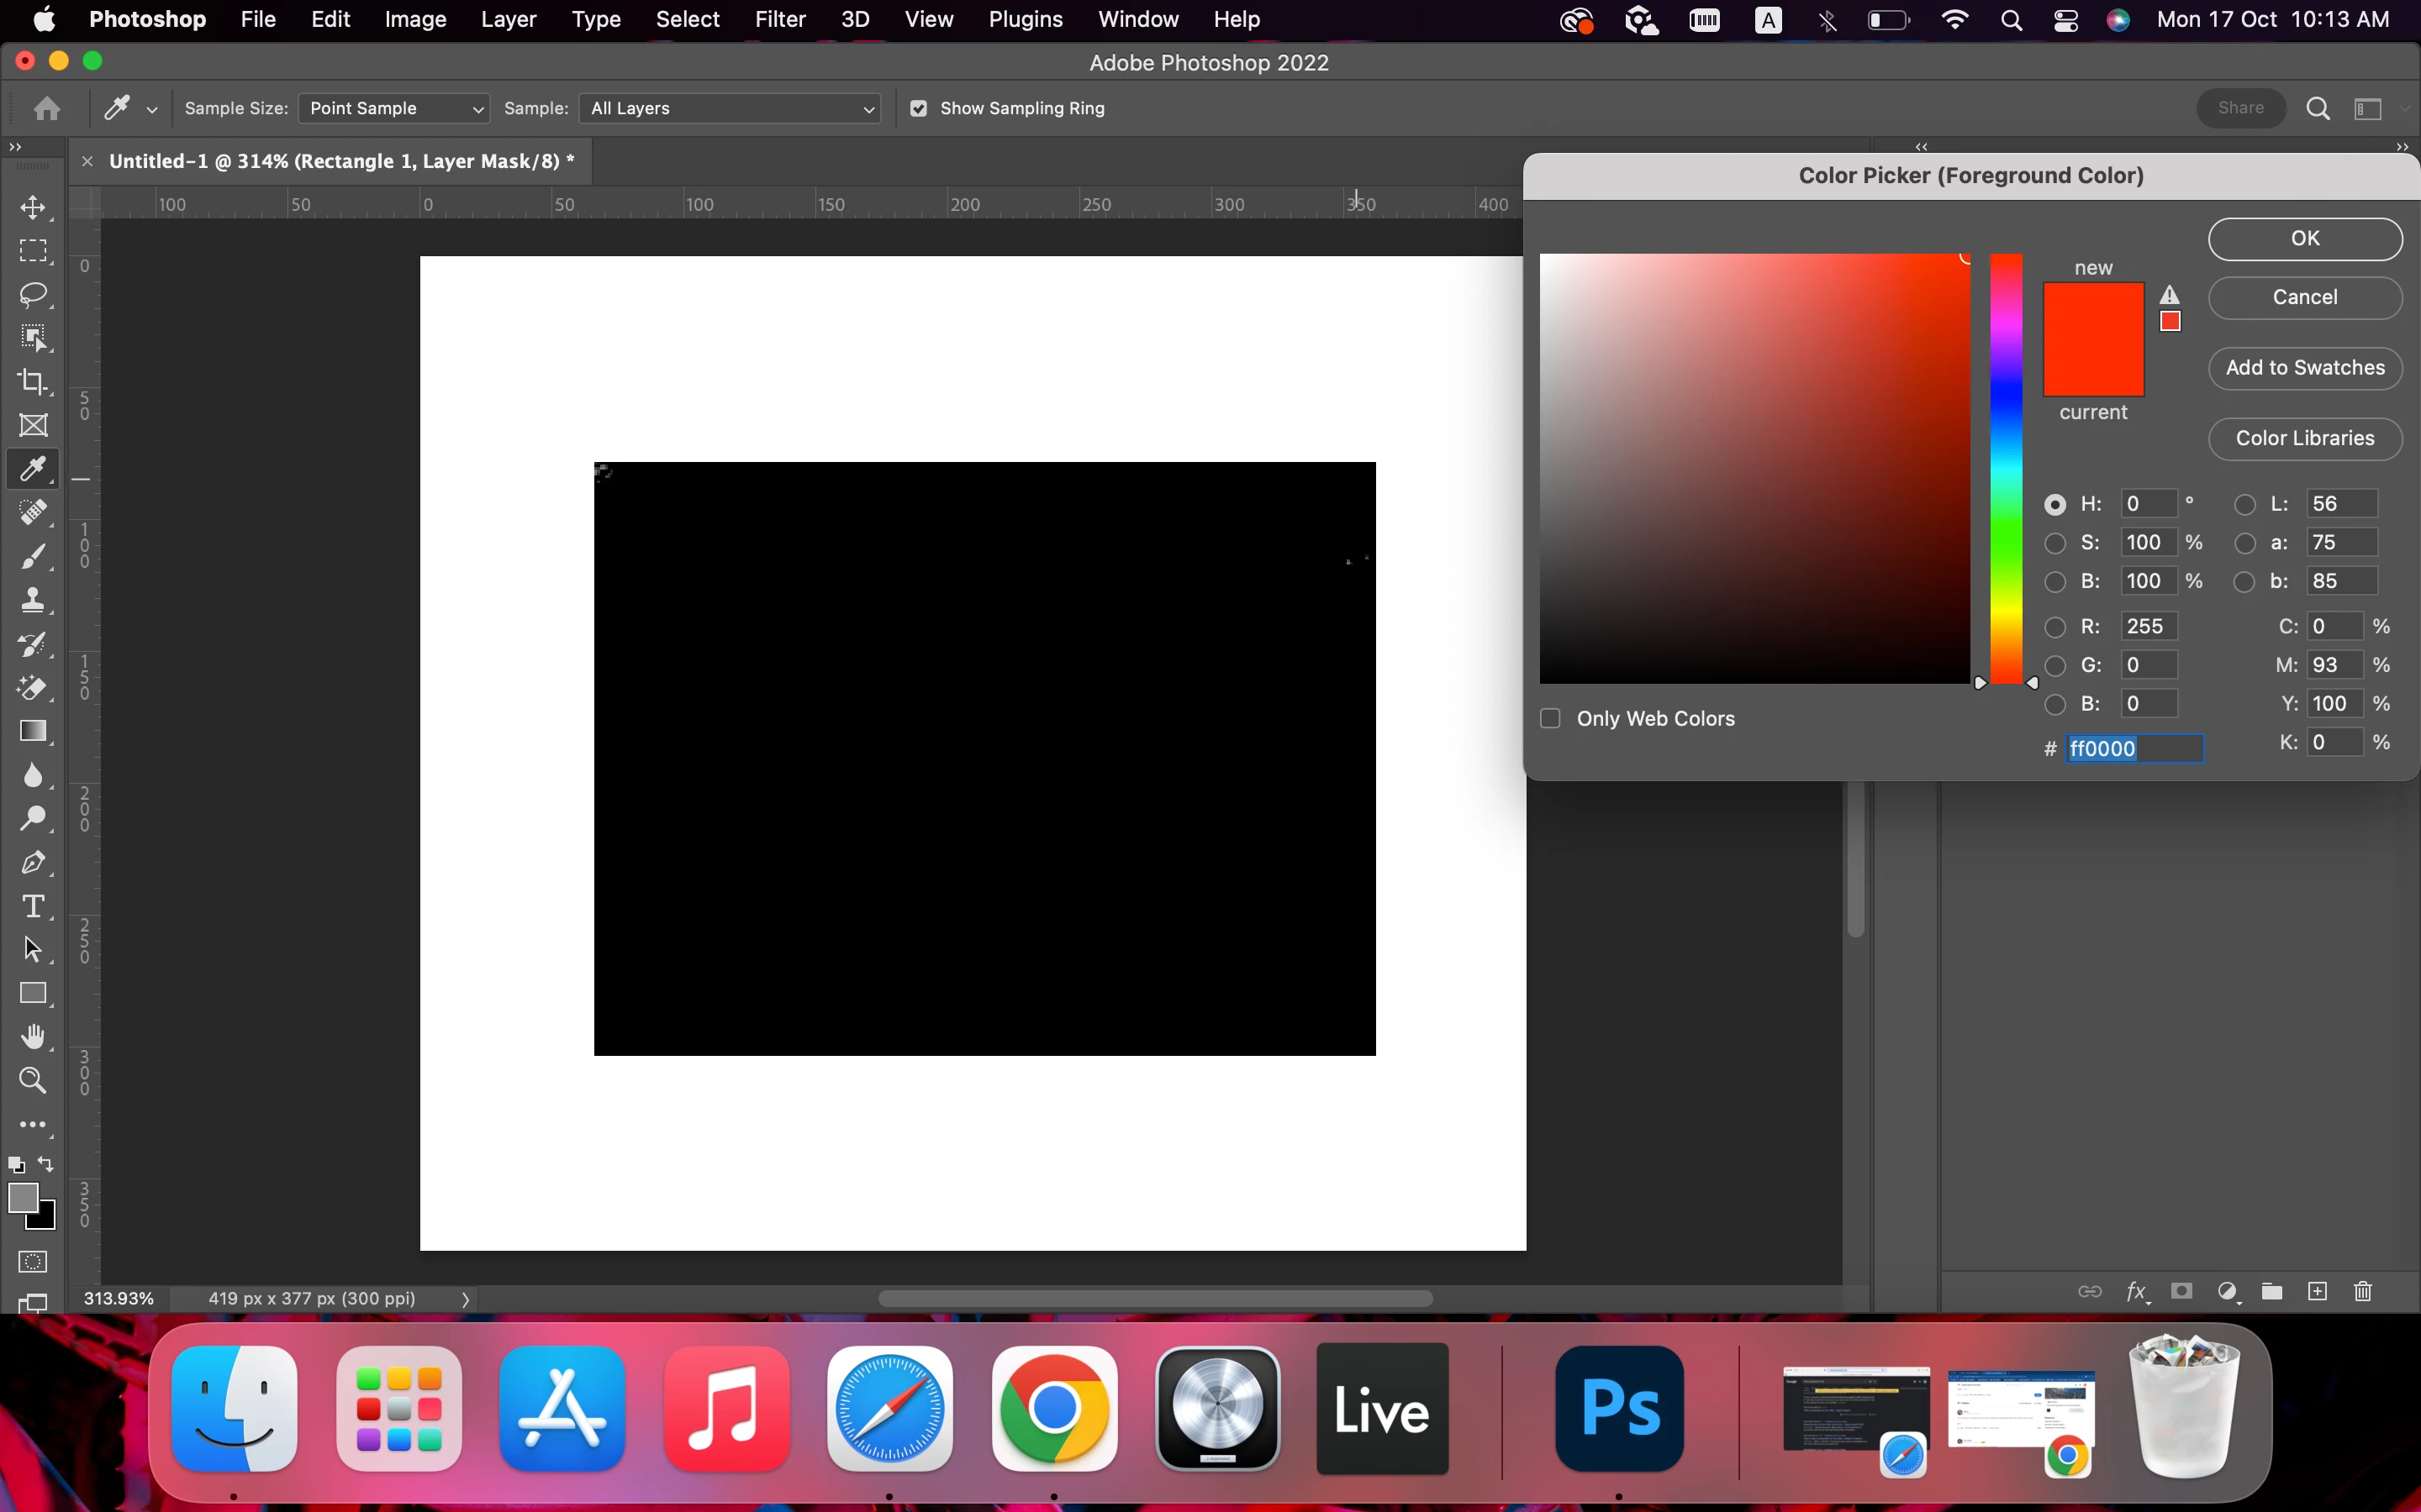Select the Horizontal Type tool
The width and height of the screenshot is (2421, 1512).
[33, 906]
